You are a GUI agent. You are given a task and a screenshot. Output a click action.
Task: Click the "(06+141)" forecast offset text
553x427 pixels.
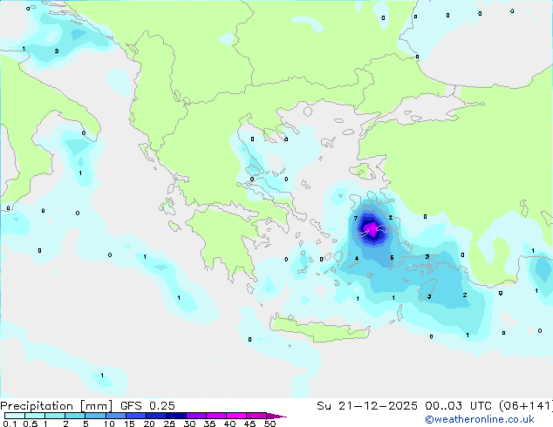(526, 406)
